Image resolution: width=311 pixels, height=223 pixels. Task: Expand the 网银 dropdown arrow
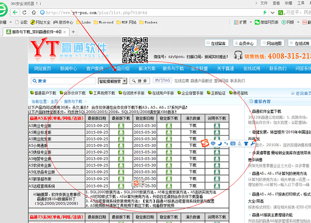tap(298, 22)
